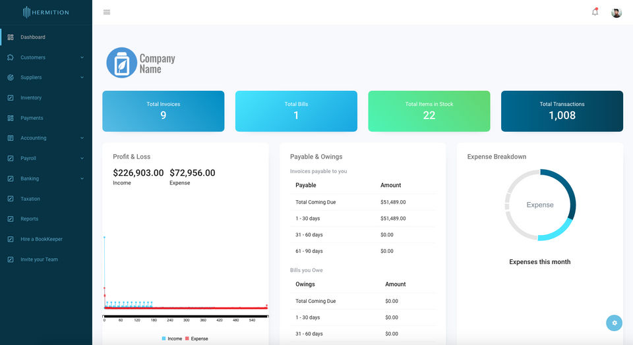This screenshot has width=633, height=345.
Task: Click the Suppliers target icon
Action: pyautogui.click(x=11, y=78)
